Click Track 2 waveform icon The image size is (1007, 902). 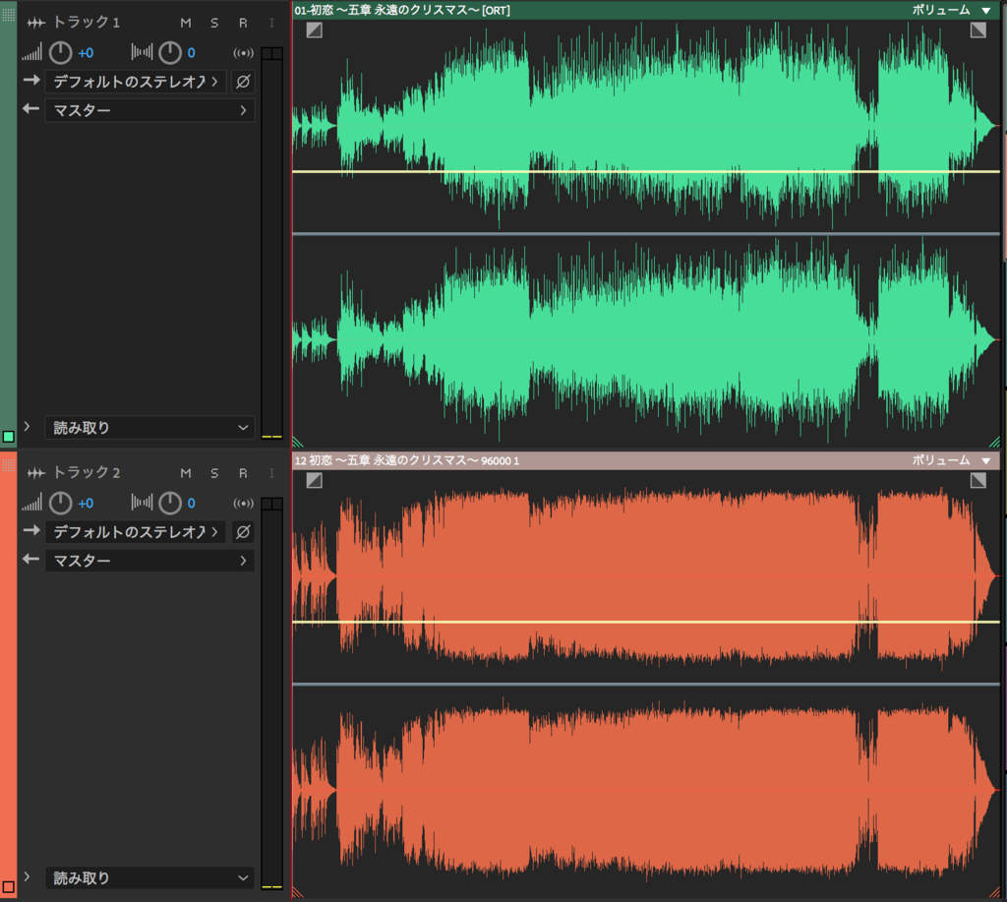point(36,473)
